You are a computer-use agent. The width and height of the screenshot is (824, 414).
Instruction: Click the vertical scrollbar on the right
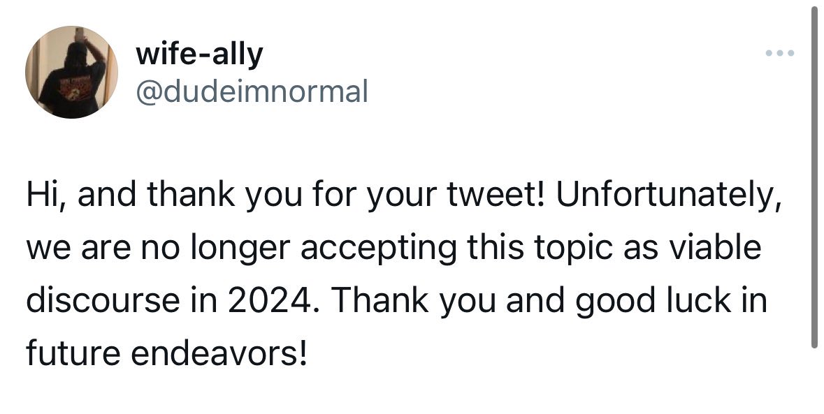[814, 179]
